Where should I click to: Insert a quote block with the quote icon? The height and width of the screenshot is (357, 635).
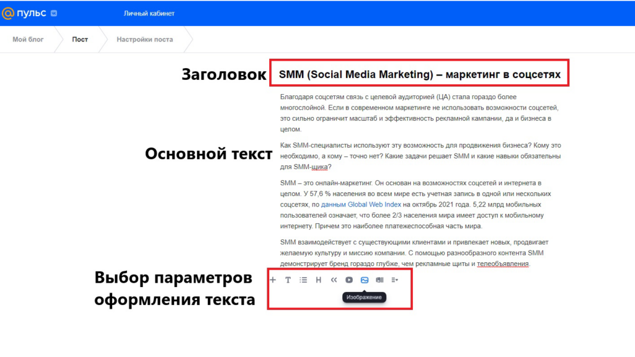click(x=334, y=280)
